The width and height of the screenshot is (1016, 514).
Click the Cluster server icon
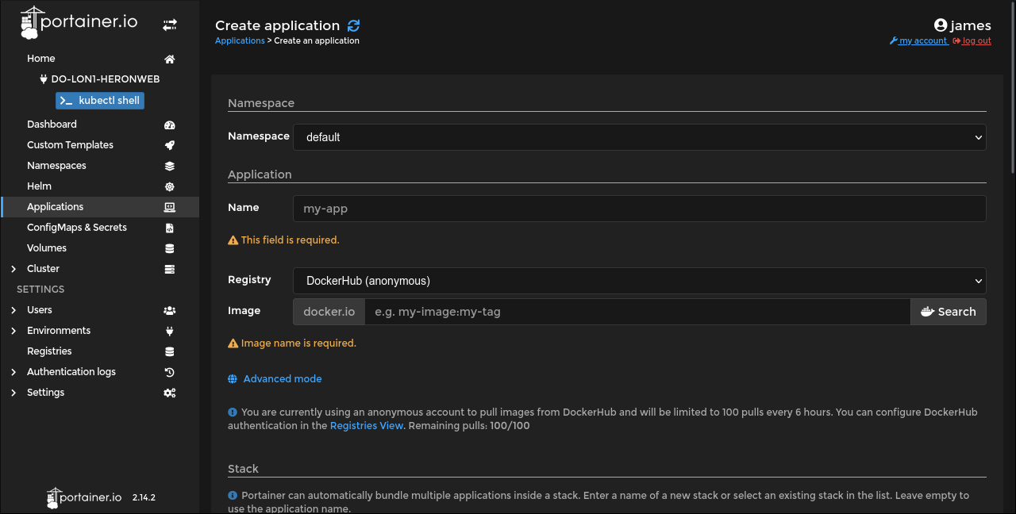click(x=169, y=269)
